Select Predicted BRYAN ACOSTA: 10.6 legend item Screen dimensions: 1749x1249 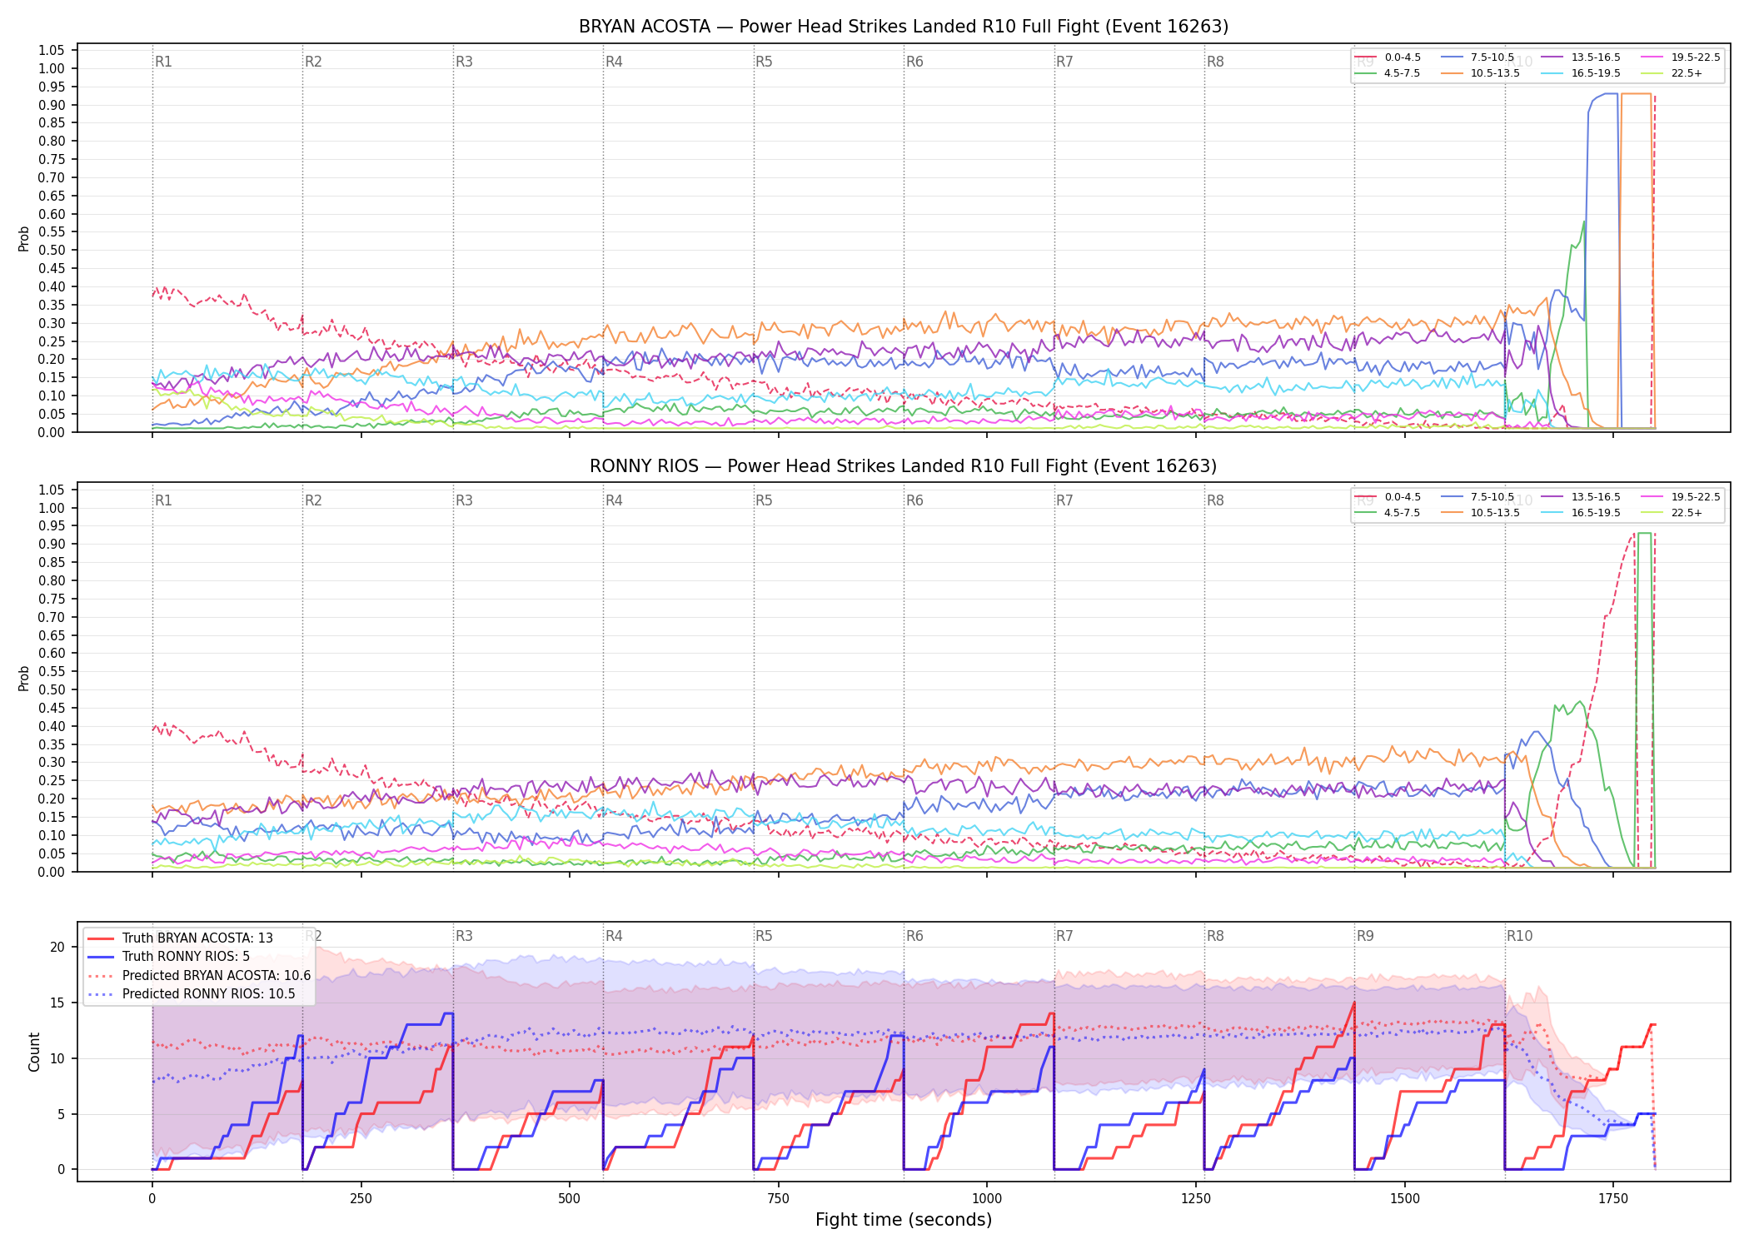coord(199,976)
